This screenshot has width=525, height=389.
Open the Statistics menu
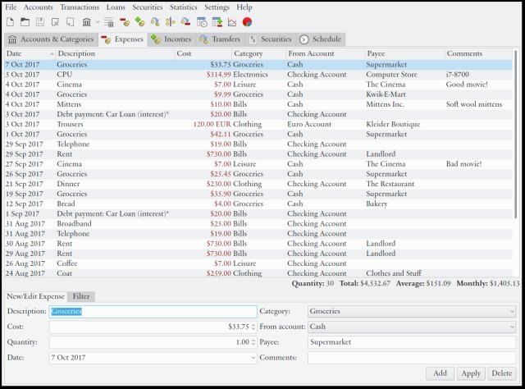click(x=183, y=7)
